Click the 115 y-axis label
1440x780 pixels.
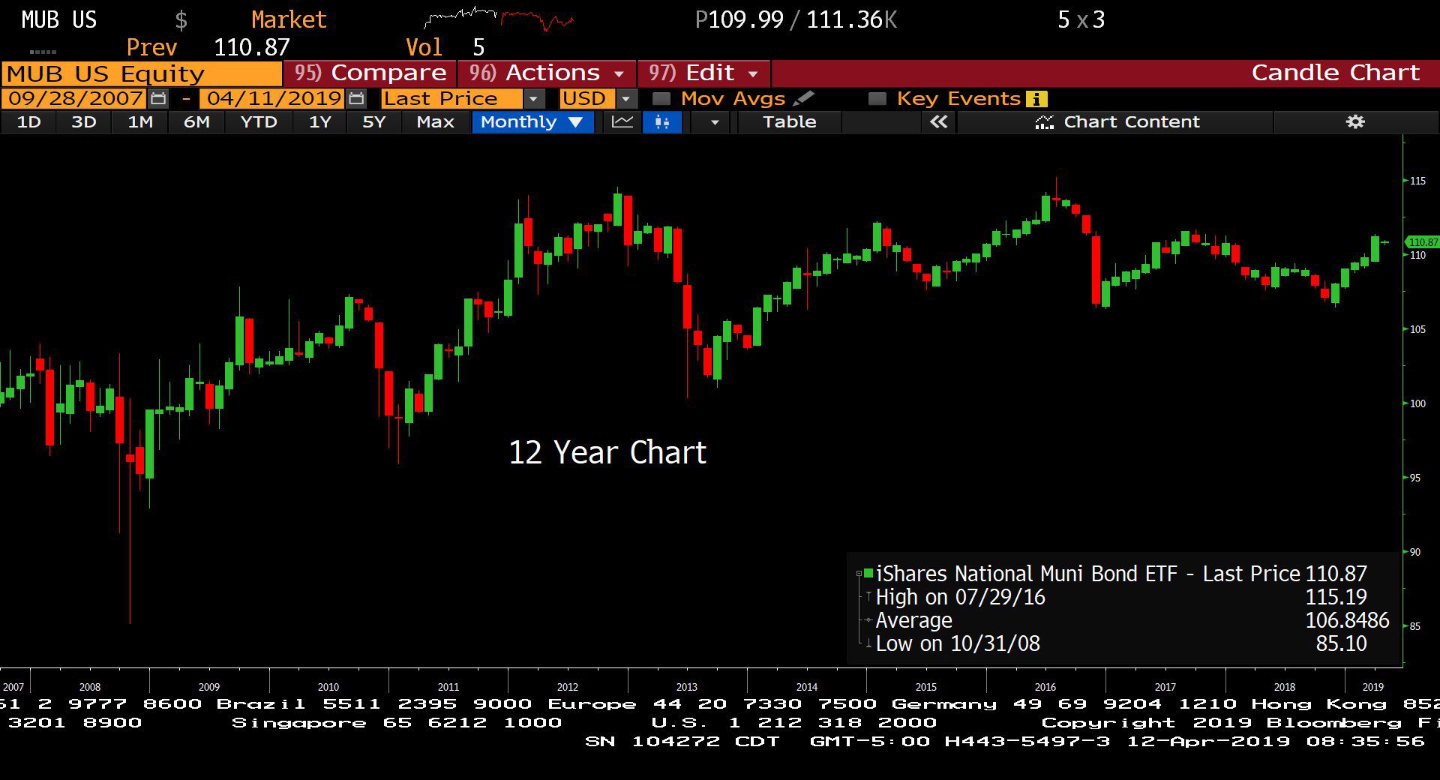(x=1417, y=181)
